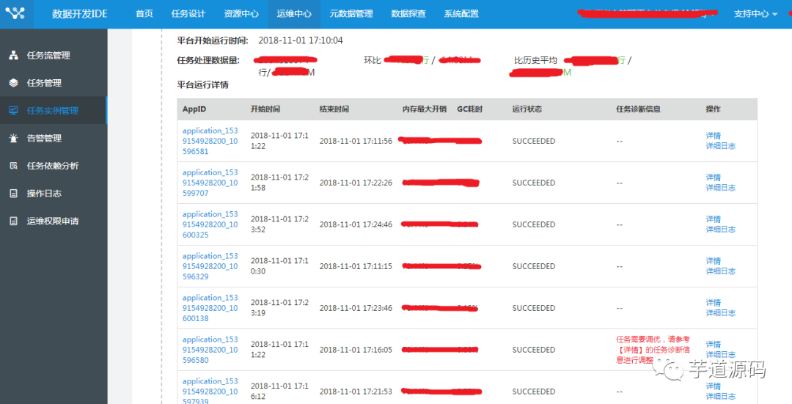This screenshot has height=404, width=792.
Task: Open 系统配置 in the top bar
Action: pos(461,14)
